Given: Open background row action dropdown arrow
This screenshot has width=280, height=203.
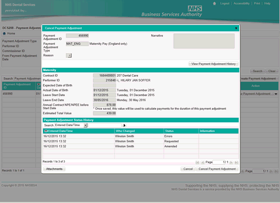Looking at the screenshot, I should [x=276, y=94].
